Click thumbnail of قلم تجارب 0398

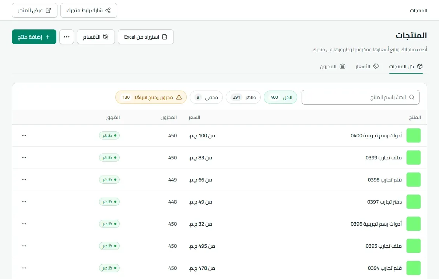(414, 180)
